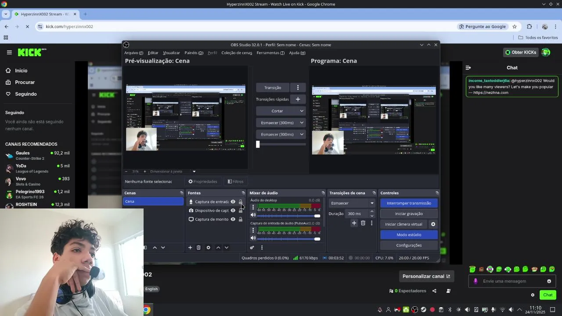Remove the selected source using the Fontes trash icon
This screenshot has height=316, width=562.
click(x=198, y=248)
